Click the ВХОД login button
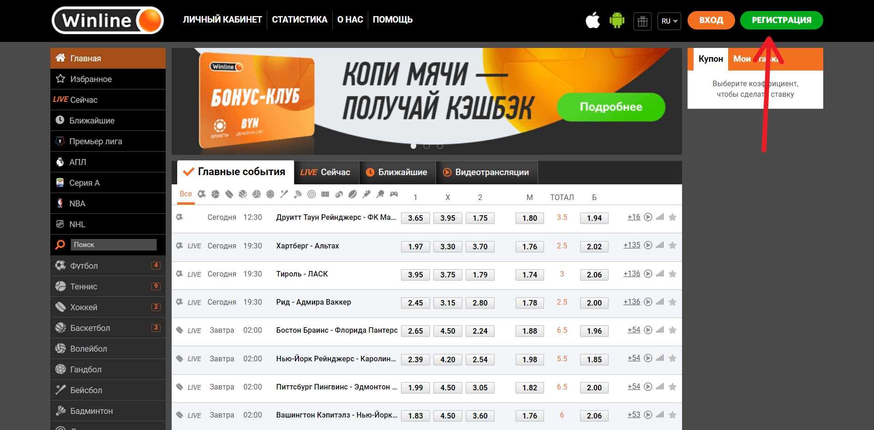This screenshot has height=430, width=874. click(x=711, y=20)
